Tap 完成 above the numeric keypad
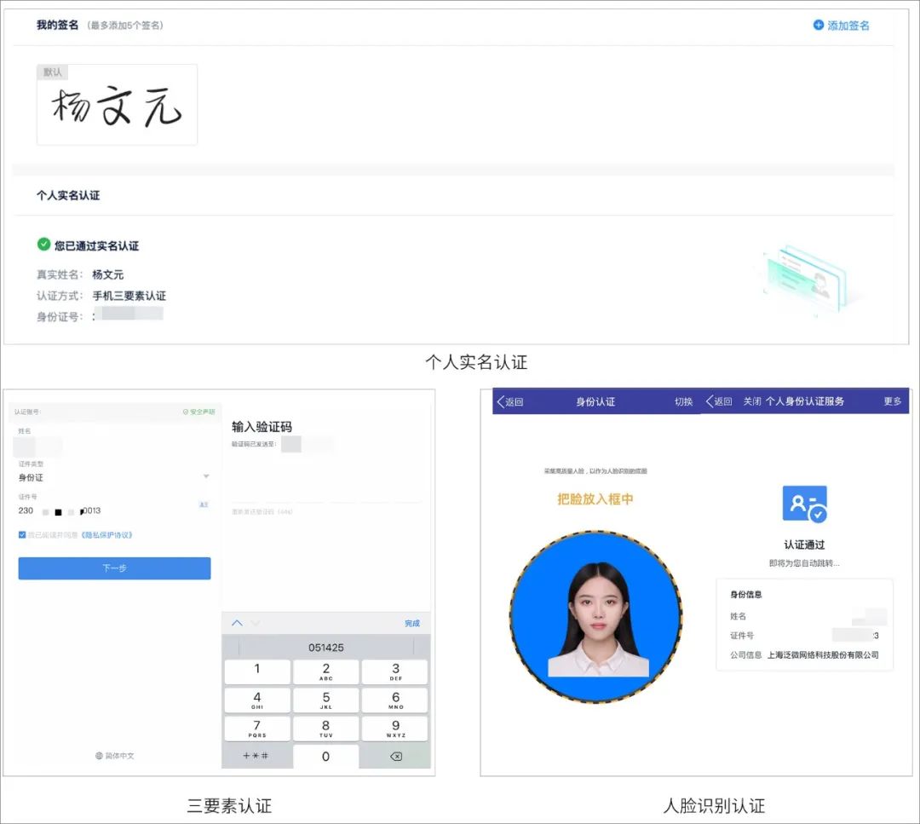This screenshot has height=824, width=920. tap(412, 623)
